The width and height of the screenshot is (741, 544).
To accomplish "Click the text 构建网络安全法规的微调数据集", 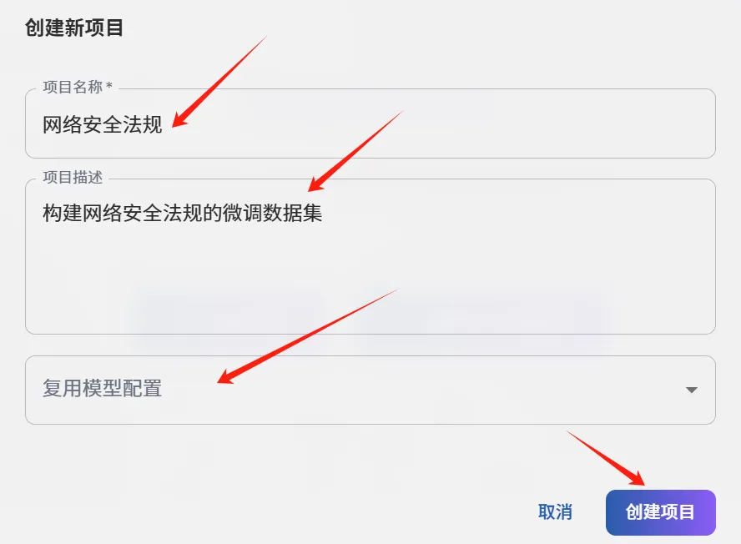I will pos(182,213).
